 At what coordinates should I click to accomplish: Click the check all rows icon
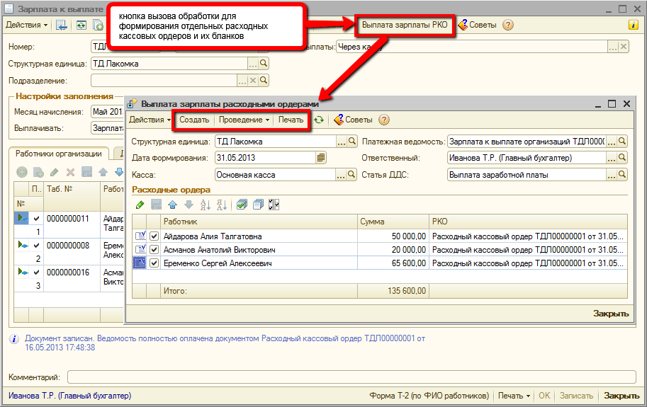242,205
